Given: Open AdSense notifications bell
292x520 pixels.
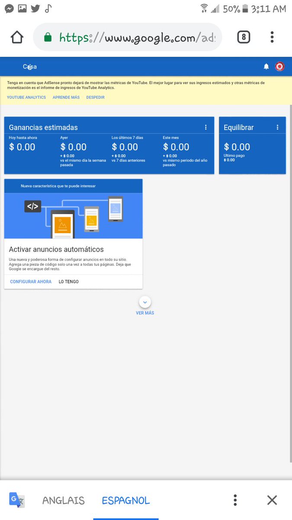Looking at the screenshot, I should (x=266, y=67).
